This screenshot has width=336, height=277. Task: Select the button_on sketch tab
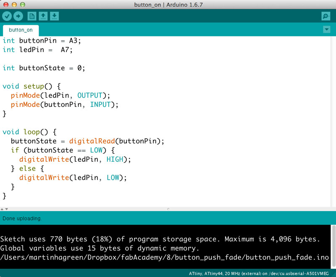[x=21, y=30]
